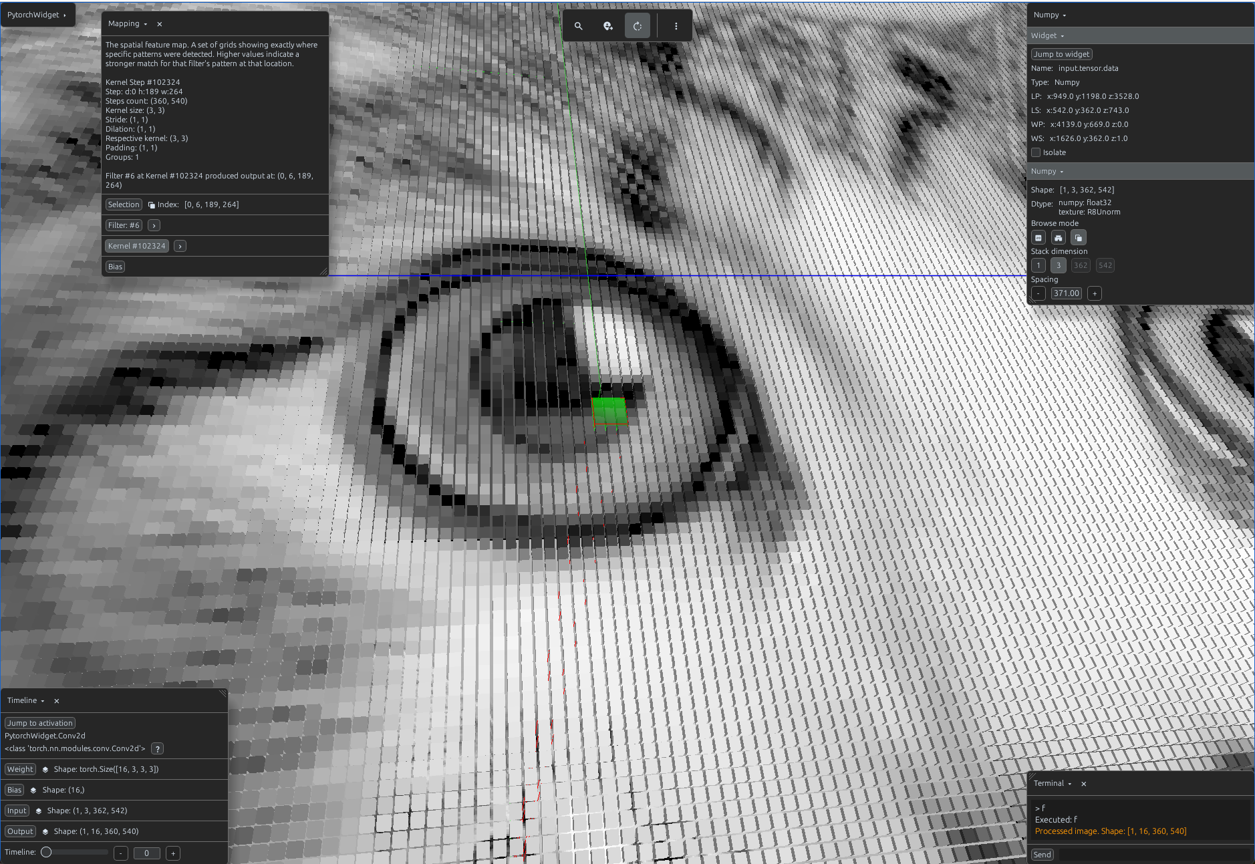Click the Mapping panel resize grip
The height and width of the screenshot is (864, 1255).
tap(323, 271)
